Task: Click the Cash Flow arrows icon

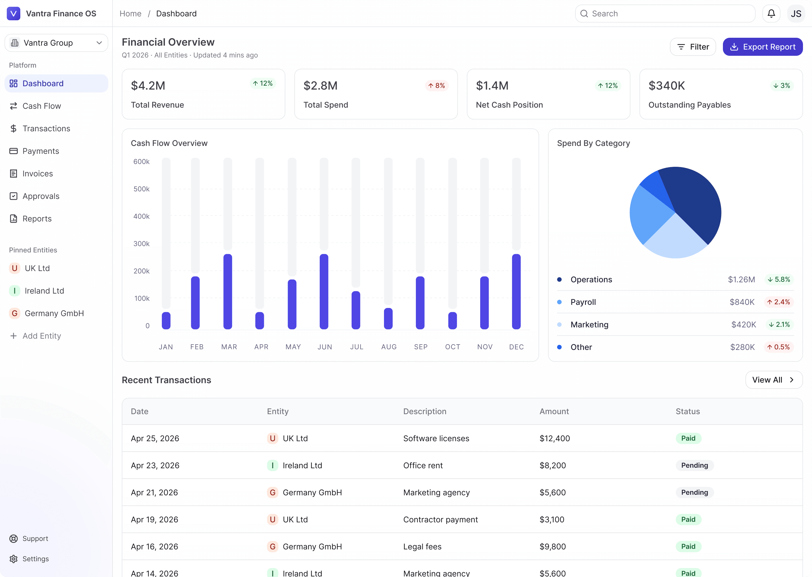Action: click(x=14, y=106)
